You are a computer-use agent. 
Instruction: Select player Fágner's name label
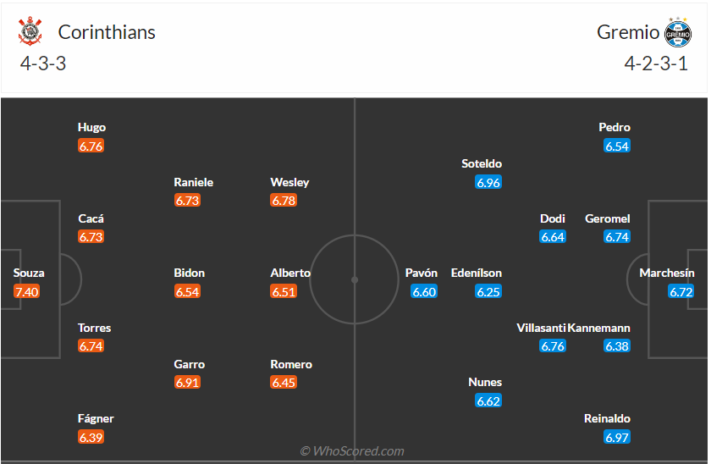[96, 418]
